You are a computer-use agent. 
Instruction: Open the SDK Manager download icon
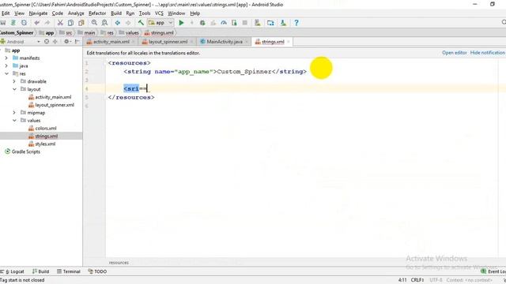pos(283,23)
